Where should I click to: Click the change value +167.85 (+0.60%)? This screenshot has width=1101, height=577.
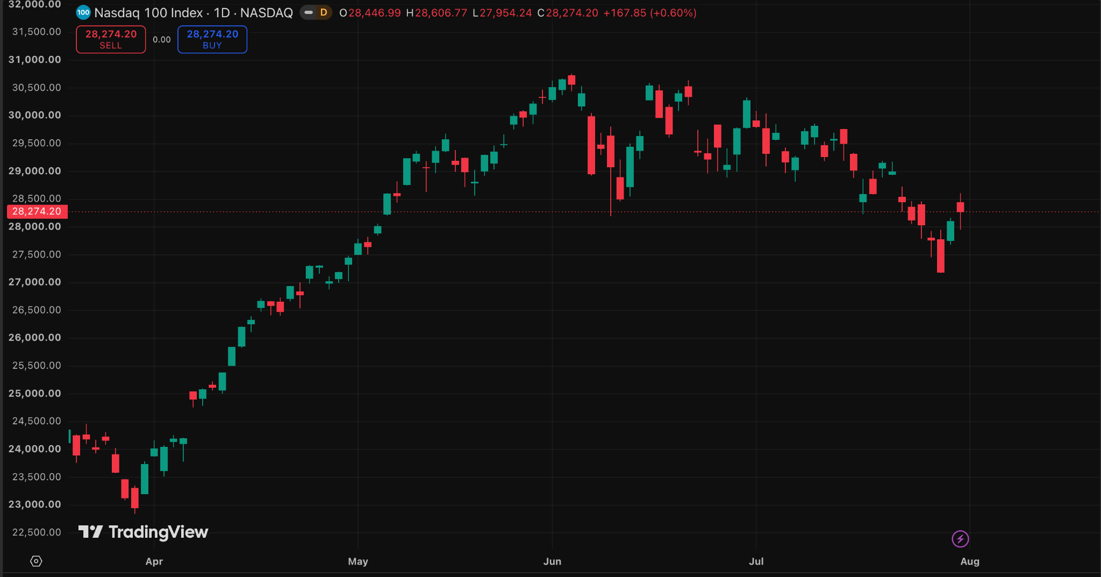coord(650,12)
